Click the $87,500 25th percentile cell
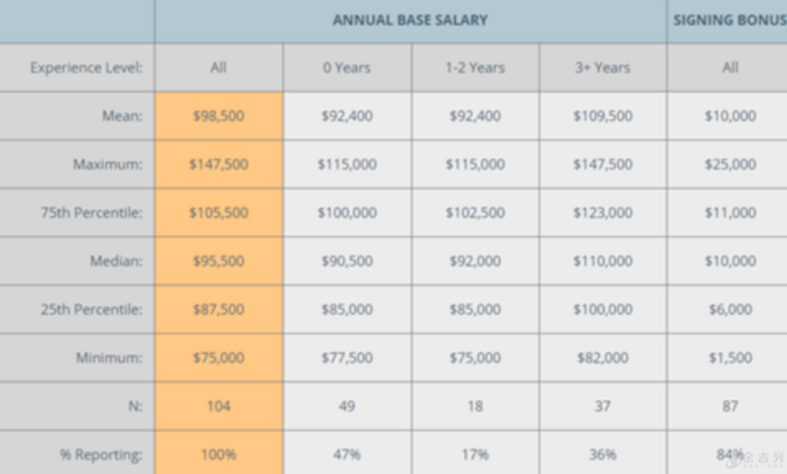This screenshot has width=787, height=474. [218, 309]
